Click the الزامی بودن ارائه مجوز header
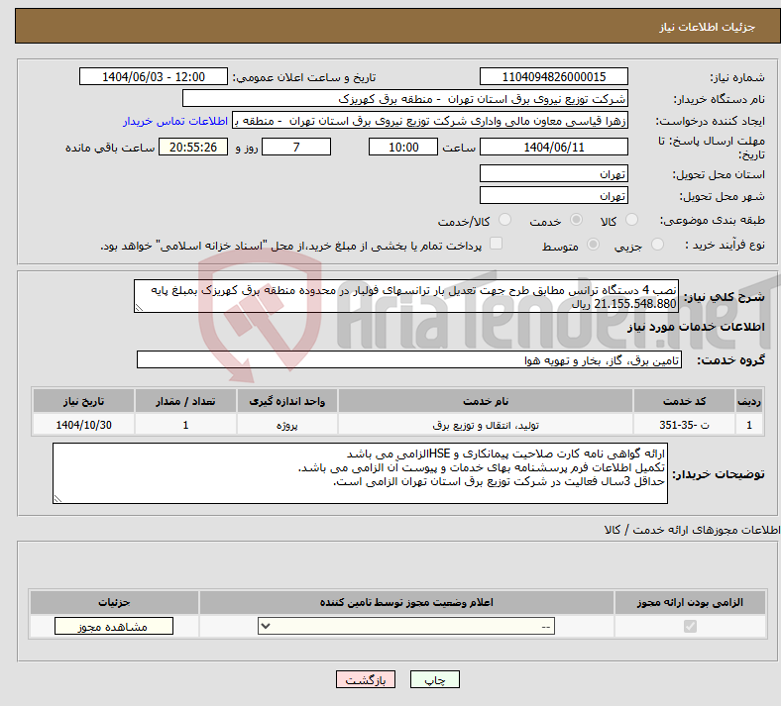Screen dimensions: 781x706 point(690,602)
